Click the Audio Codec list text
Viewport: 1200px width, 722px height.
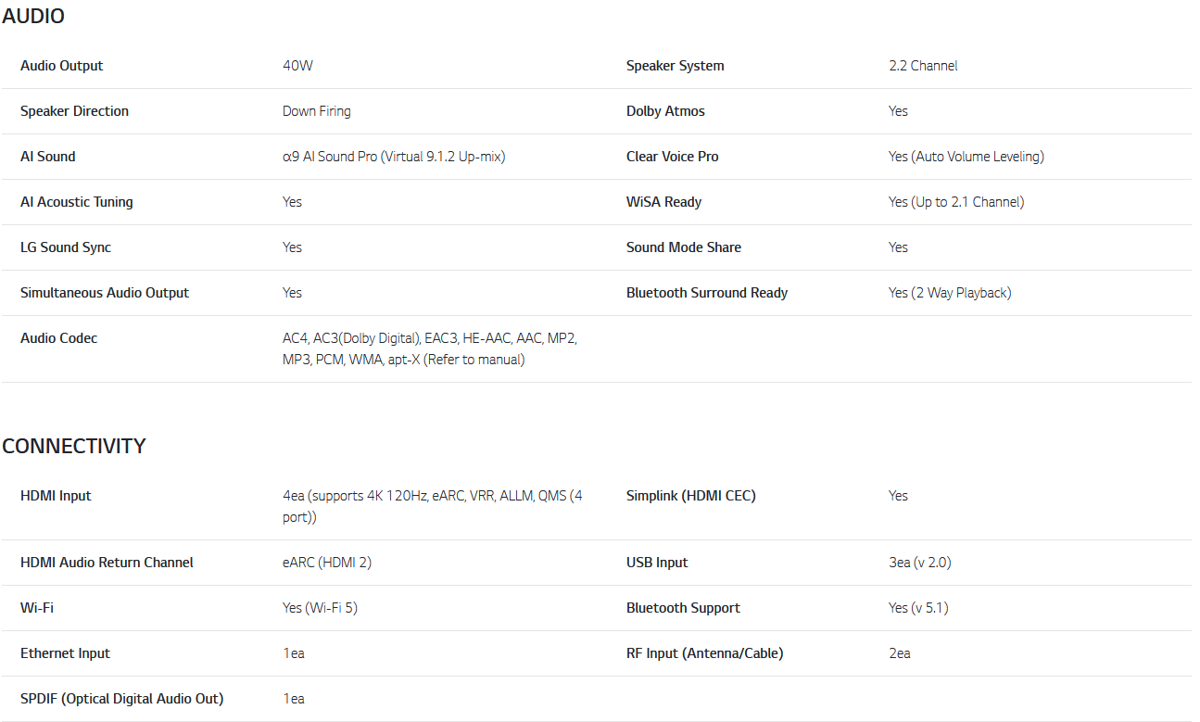click(430, 348)
